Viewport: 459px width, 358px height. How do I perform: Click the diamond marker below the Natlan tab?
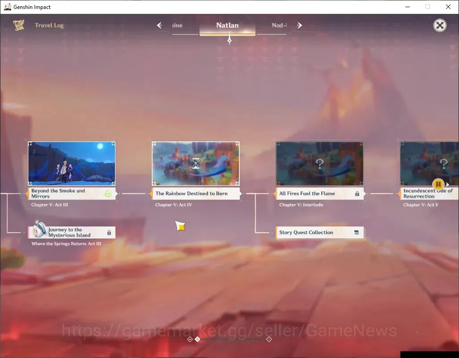229,40
